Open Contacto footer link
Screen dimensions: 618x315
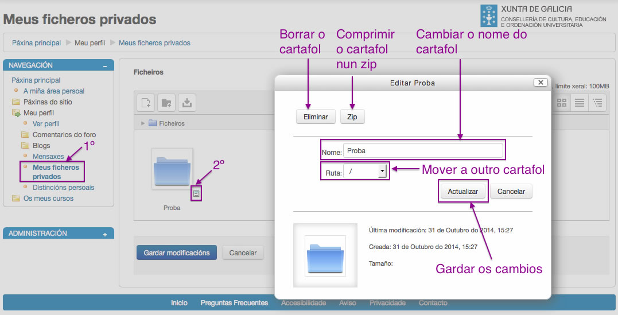433,303
